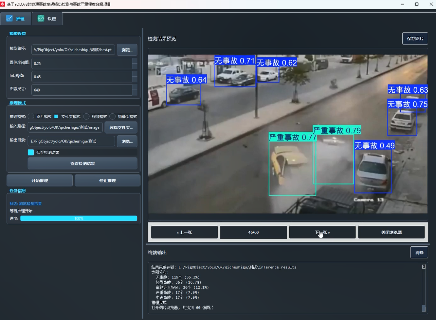Browse for the model path with 浏览
The width and height of the screenshot is (436, 320).
click(x=127, y=50)
